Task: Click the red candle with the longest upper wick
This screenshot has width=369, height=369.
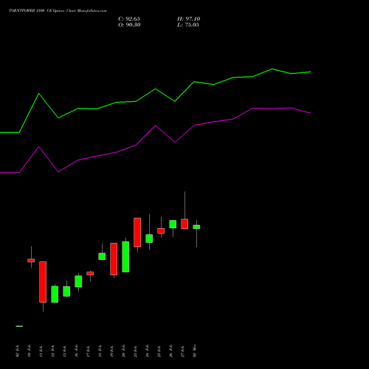Action: (184, 224)
